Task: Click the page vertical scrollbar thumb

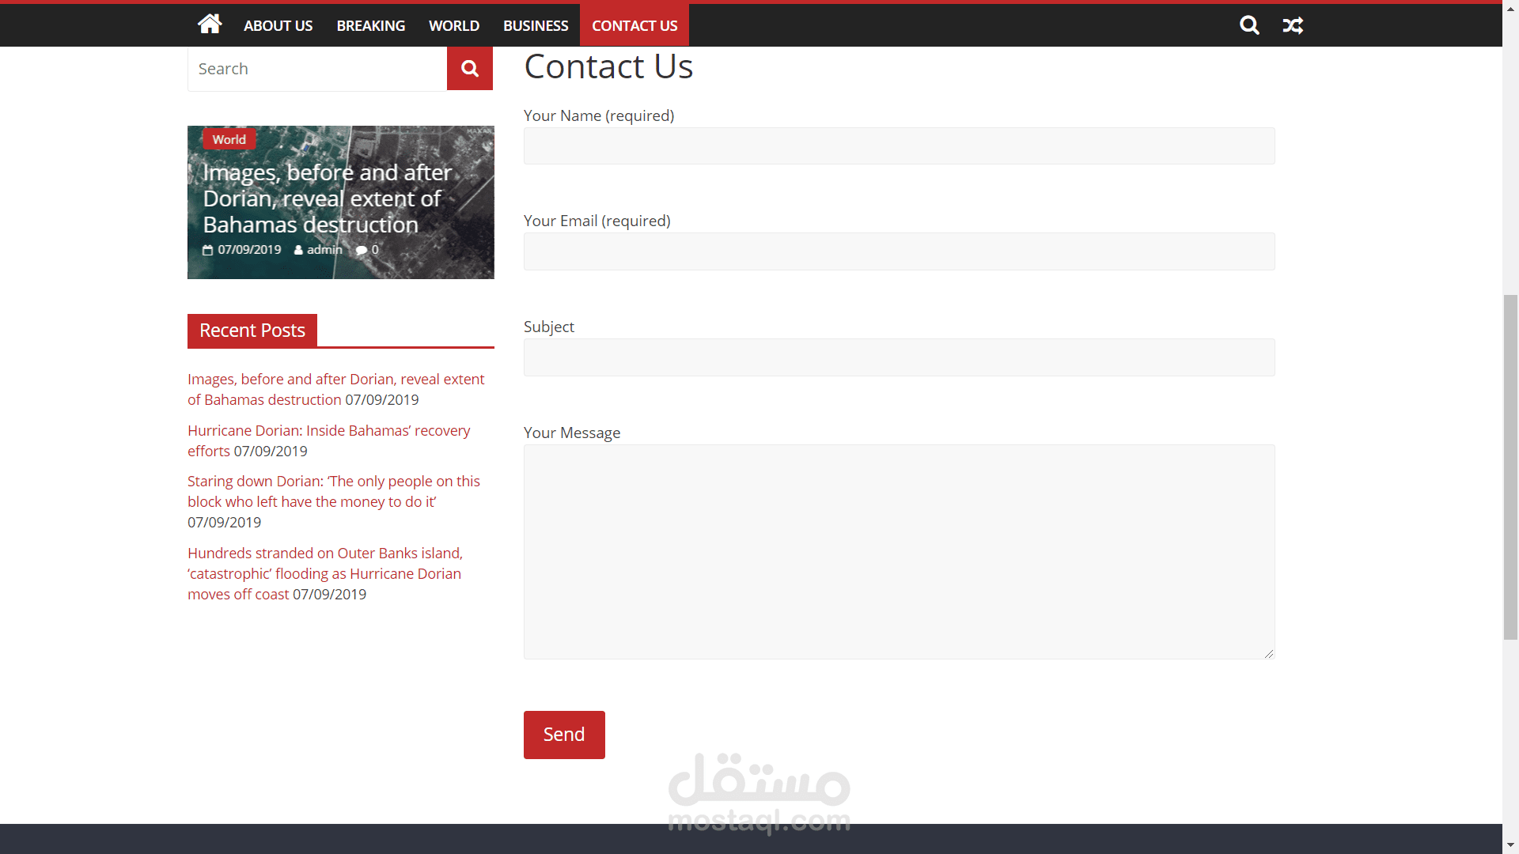Action: [1510, 467]
